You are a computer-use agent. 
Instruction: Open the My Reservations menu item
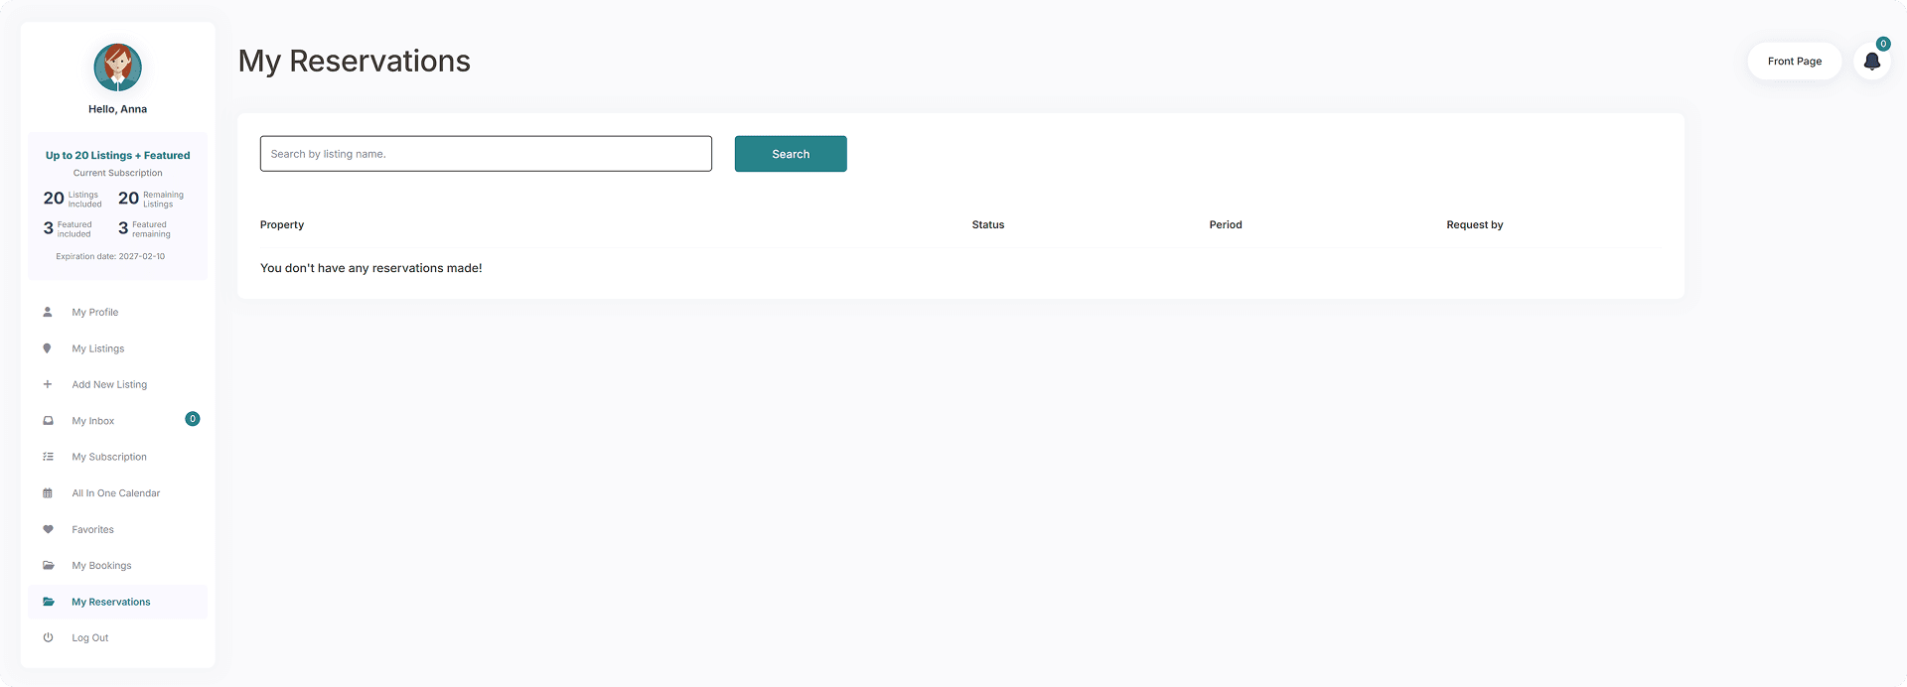[111, 602]
